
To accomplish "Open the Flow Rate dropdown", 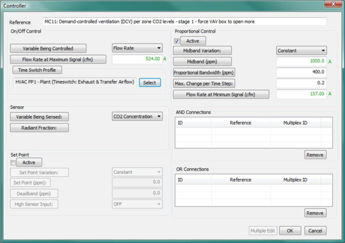I will pyautogui.click(x=137, y=48).
